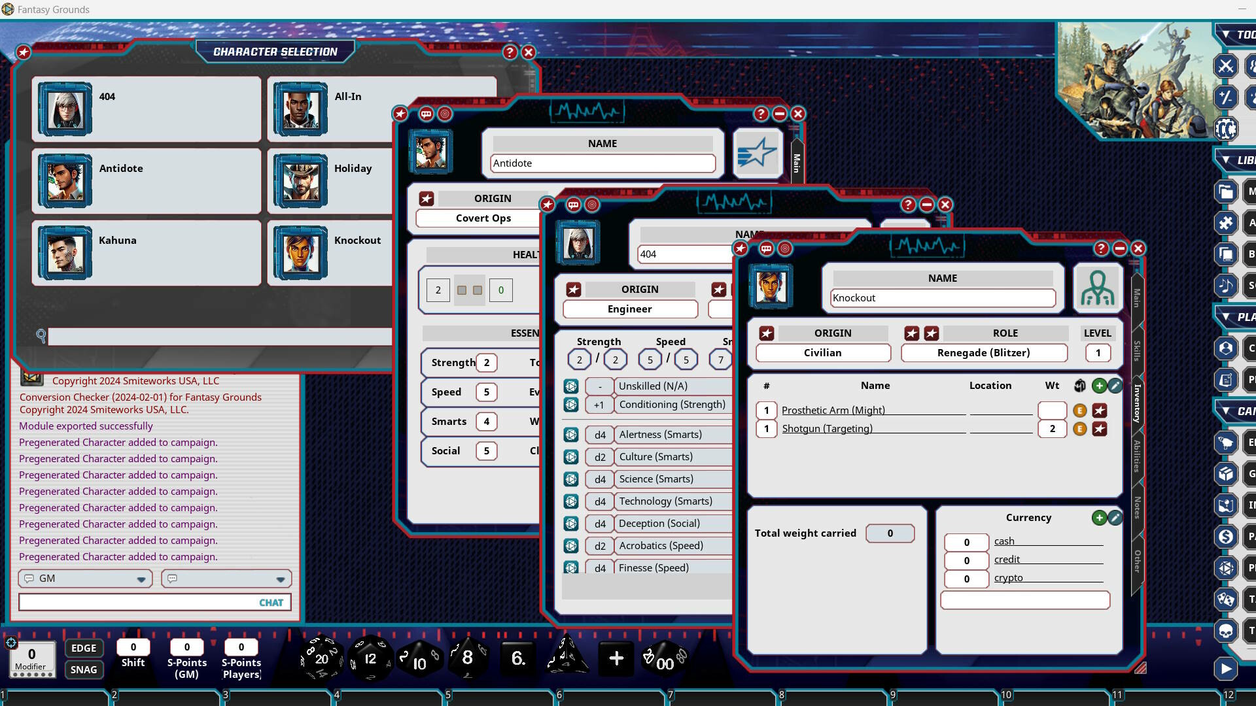1256x706 pixels.
Task: Click the pencil edit icon in the inventory header
Action: [x=1115, y=386]
